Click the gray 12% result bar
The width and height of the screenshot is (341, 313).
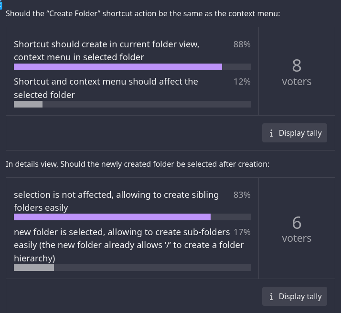click(x=28, y=104)
